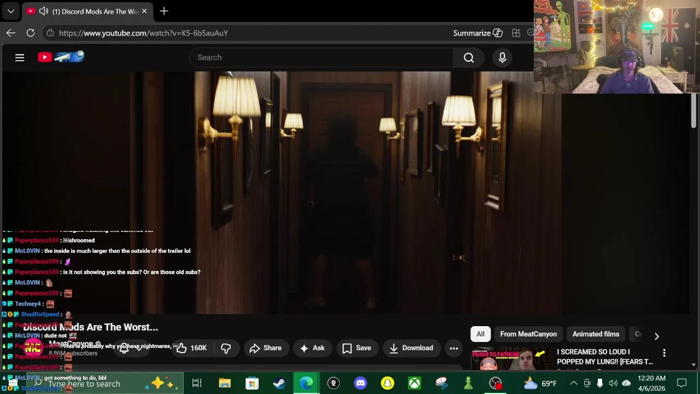Open the MeatCanyon channel avatar
The height and width of the screenshot is (394, 700).
pos(33,348)
